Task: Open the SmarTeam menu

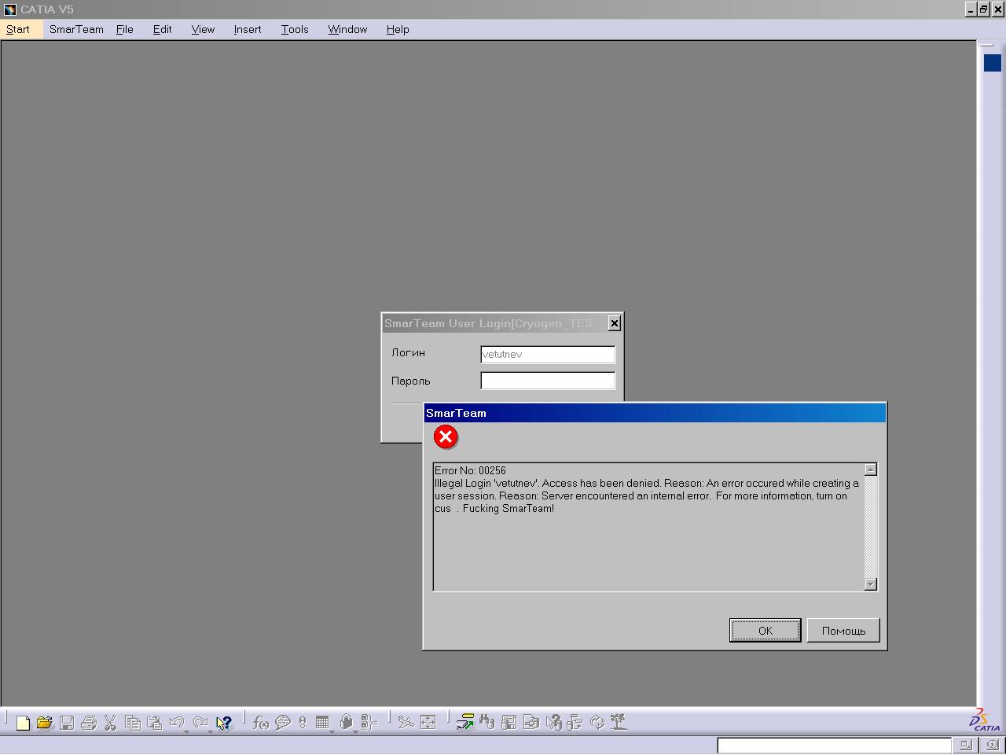Action: point(76,29)
